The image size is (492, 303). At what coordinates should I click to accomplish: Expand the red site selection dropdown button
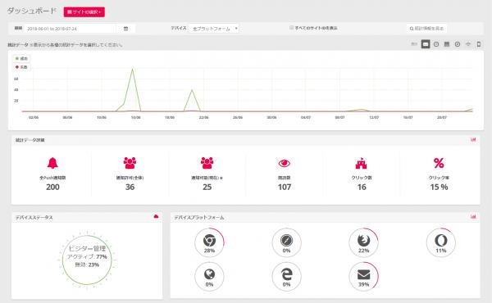coord(84,12)
